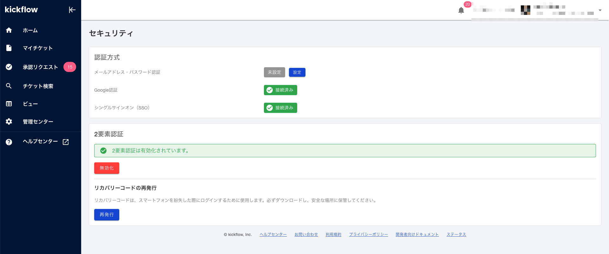
Task: Click the external link icon beside ヘルプセンター
Action: (x=66, y=142)
